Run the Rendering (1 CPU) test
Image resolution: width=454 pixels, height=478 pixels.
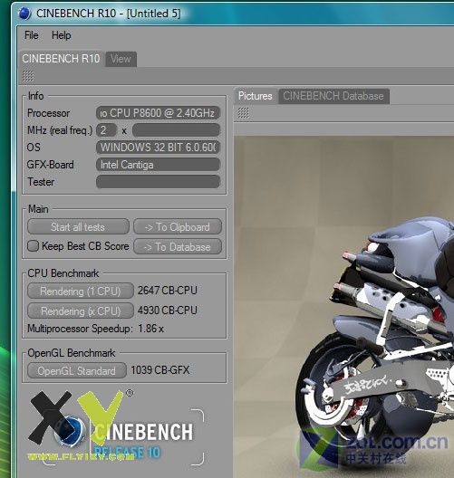[81, 292]
